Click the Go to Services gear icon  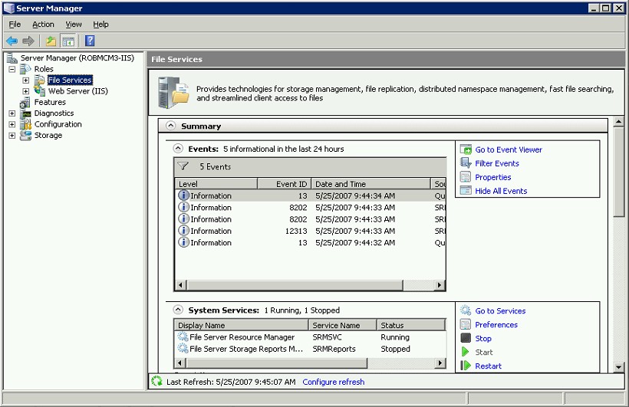click(466, 310)
